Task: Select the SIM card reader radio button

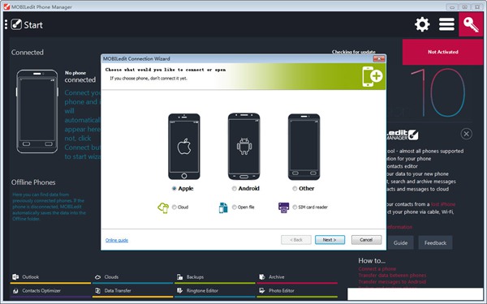Action: pos(295,208)
